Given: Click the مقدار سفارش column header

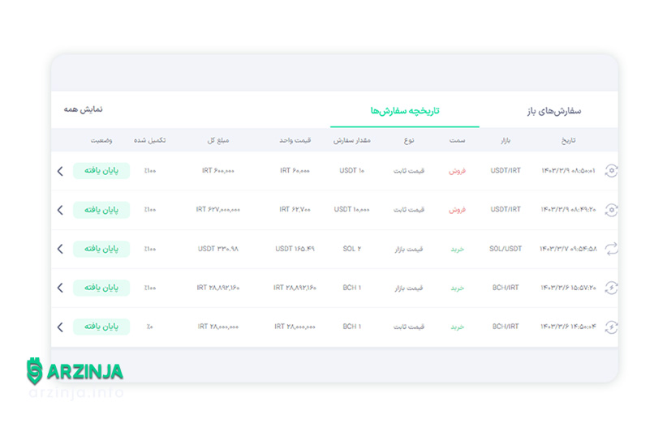Looking at the screenshot, I should [352, 140].
